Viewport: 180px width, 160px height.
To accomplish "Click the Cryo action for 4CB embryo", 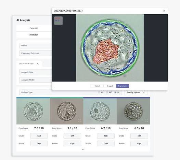I will click(x=106, y=143).
